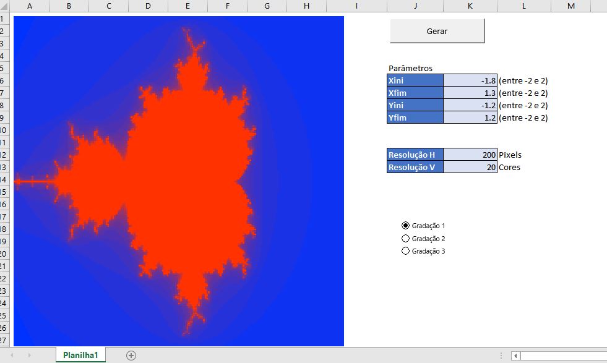Click the next sheet navigation arrow

(29, 355)
